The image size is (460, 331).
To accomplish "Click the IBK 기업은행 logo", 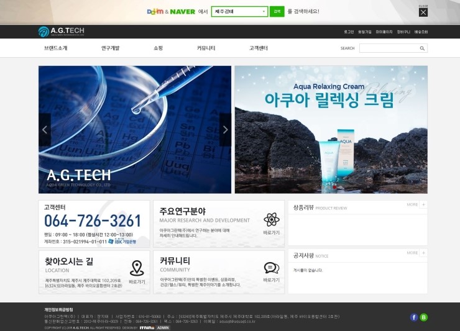I will coord(122,242).
